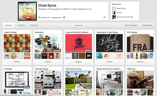
Task: View the 649,175 Followers tab
Action: pyautogui.click(x=131, y=25)
